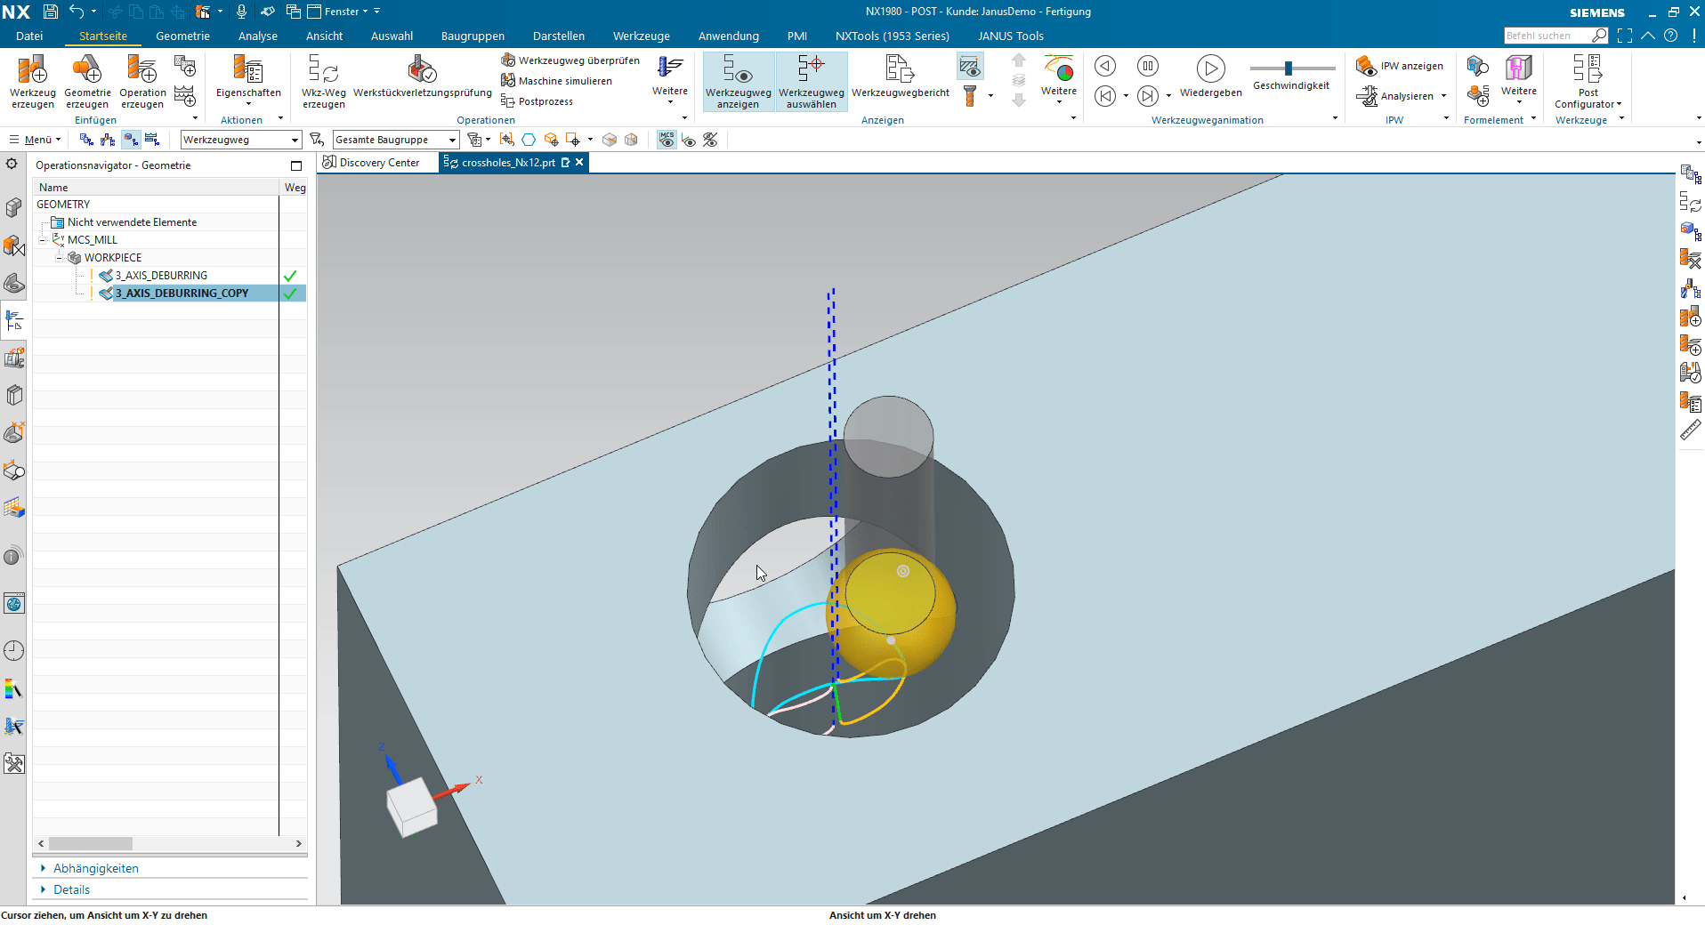Click the Wkz-Weg erzeugen icon
The image size is (1705, 925).
(322, 82)
